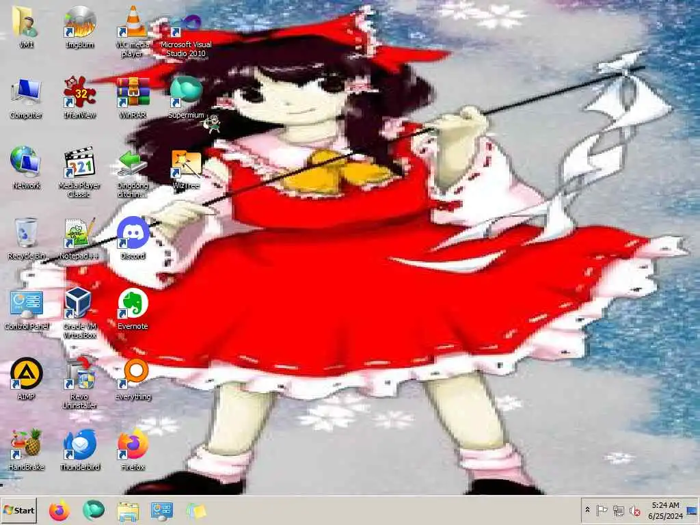Open the Sticky Notes taskbar icon

196,511
